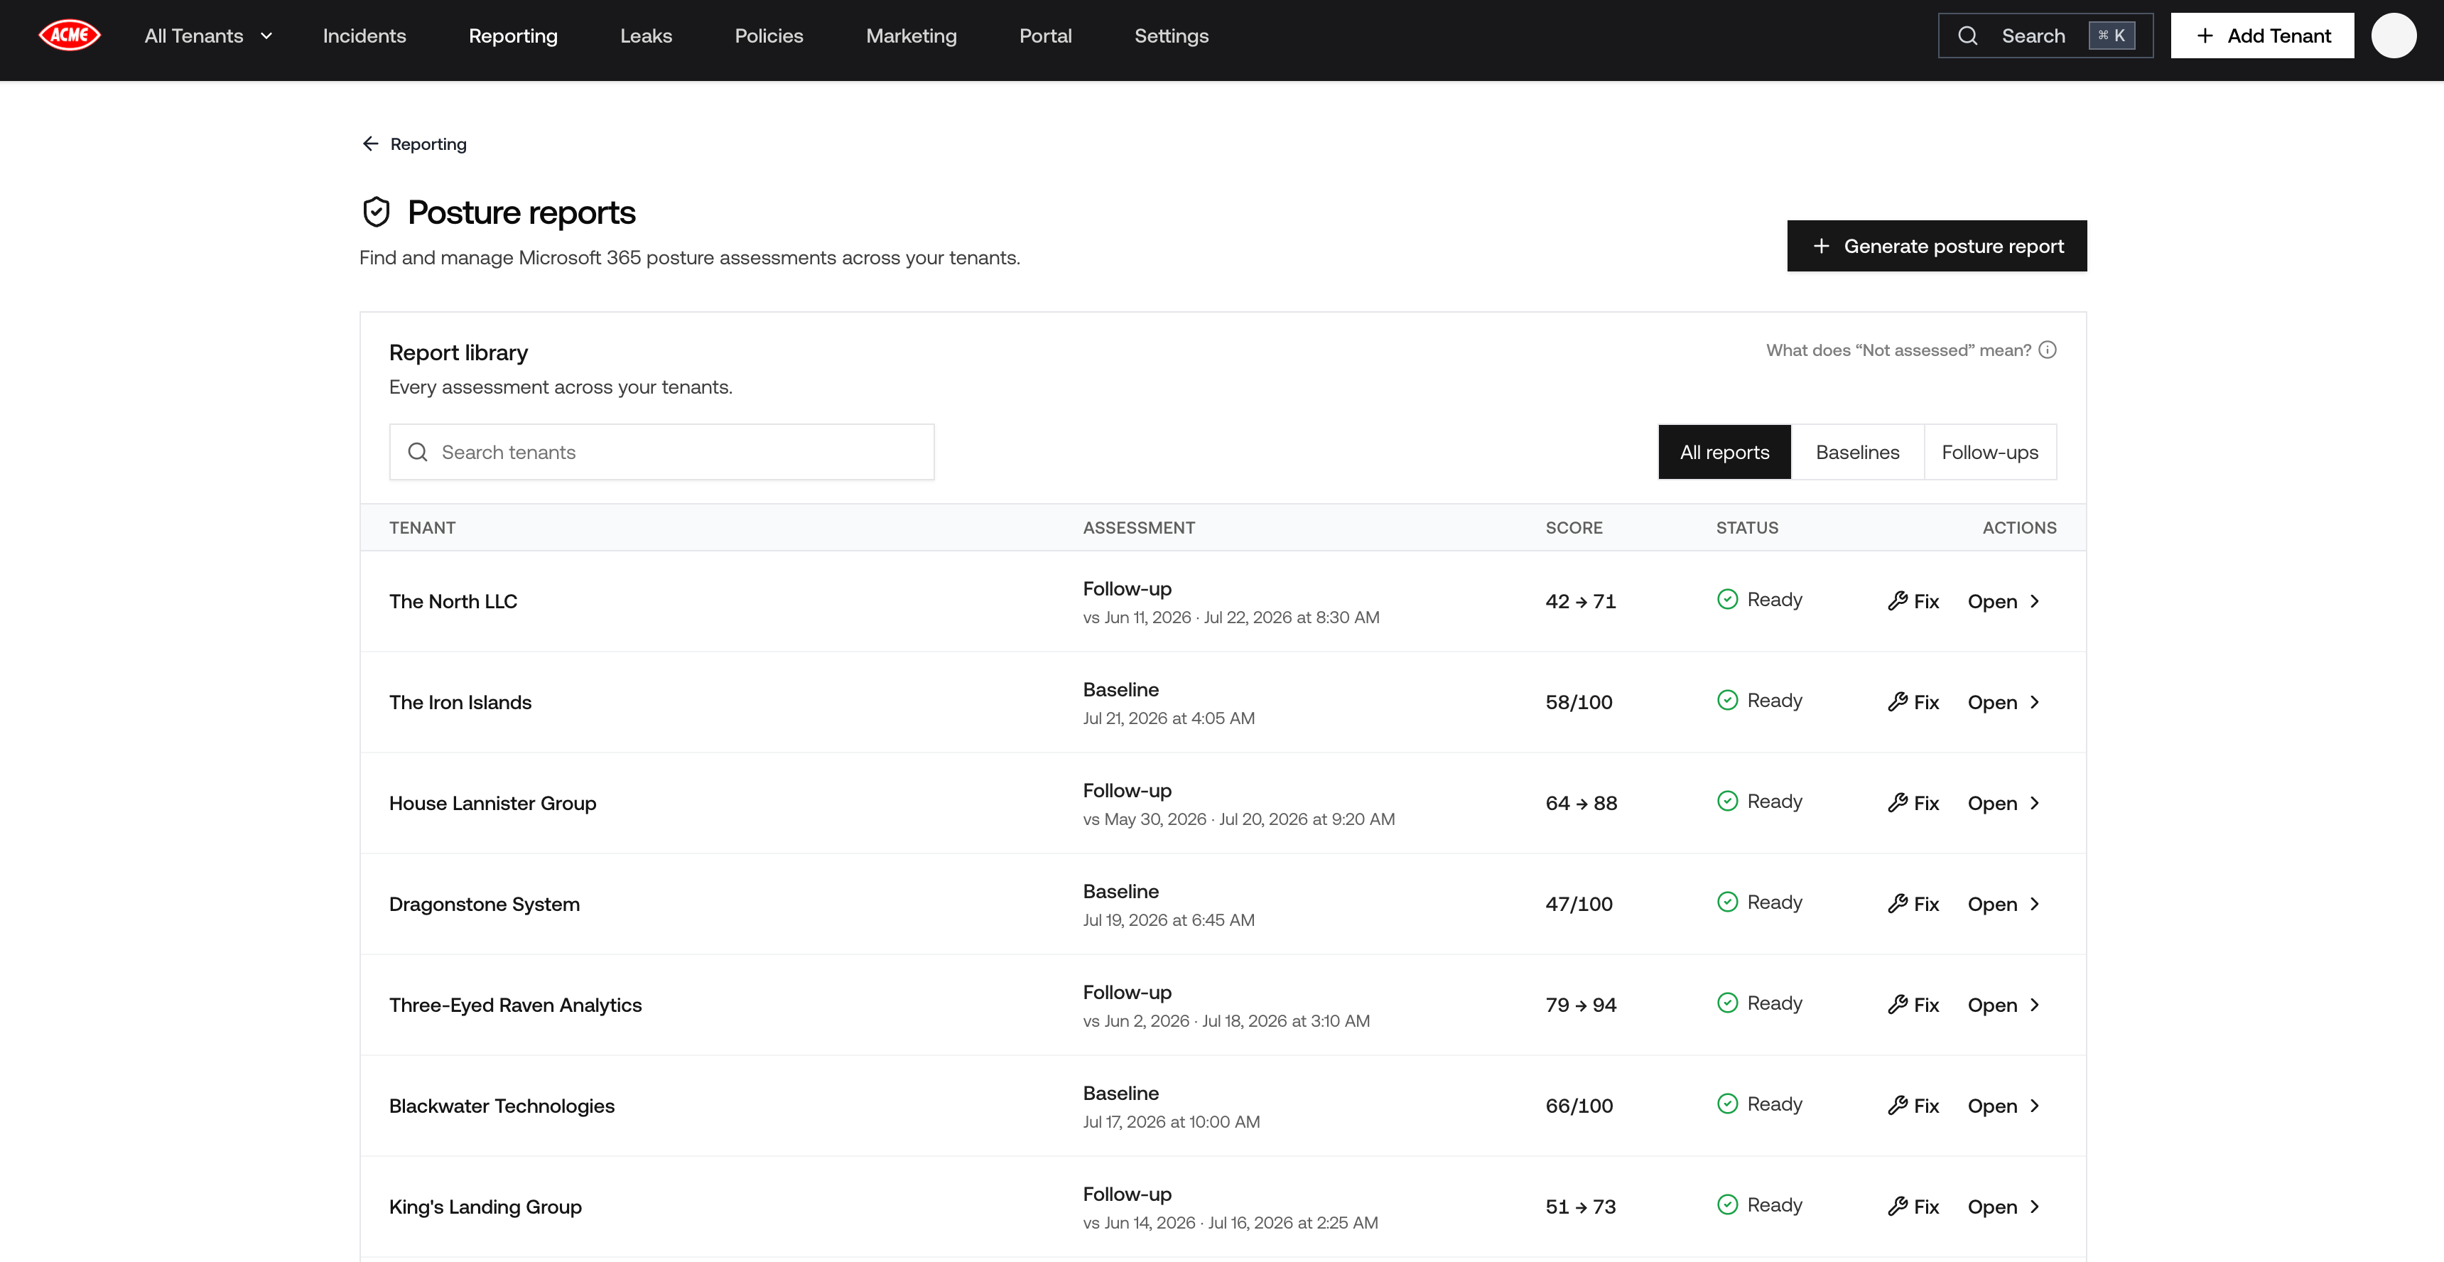The height and width of the screenshot is (1262, 2444).
Task: Click the top bar Search box
Action: 2045,35
